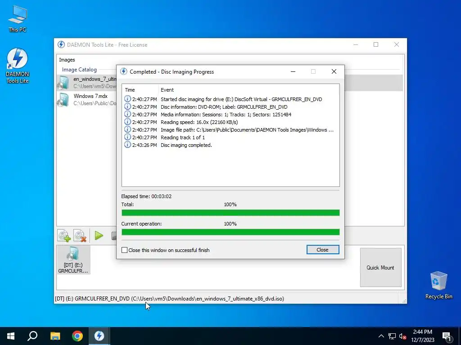461x345 pixels.
Task: Click the DAEMON Tools Lite title bar icon
Action: click(x=61, y=44)
